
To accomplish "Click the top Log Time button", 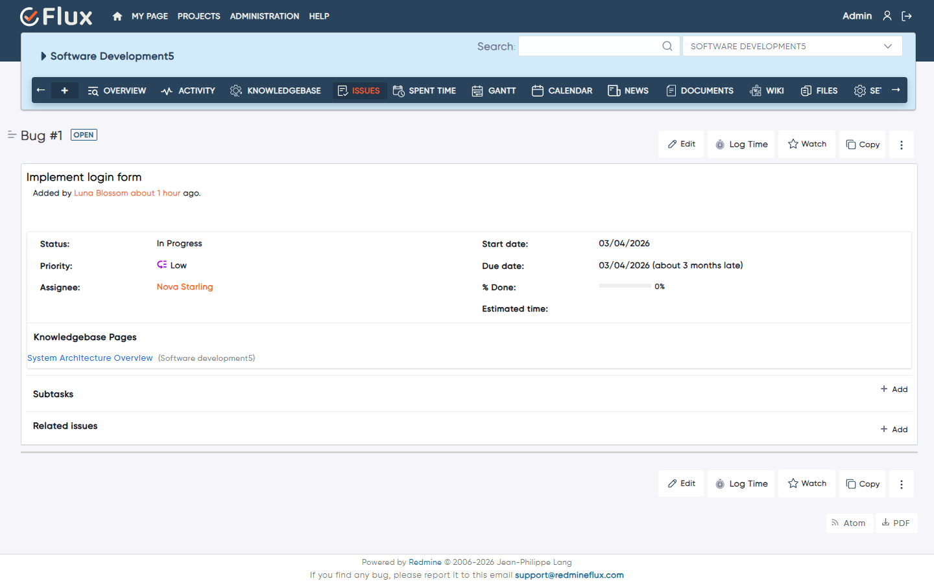I will pyautogui.click(x=741, y=144).
